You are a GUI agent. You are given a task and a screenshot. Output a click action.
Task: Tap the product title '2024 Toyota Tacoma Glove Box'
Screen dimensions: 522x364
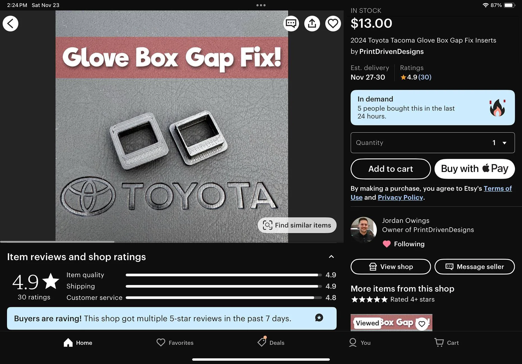(x=423, y=40)
